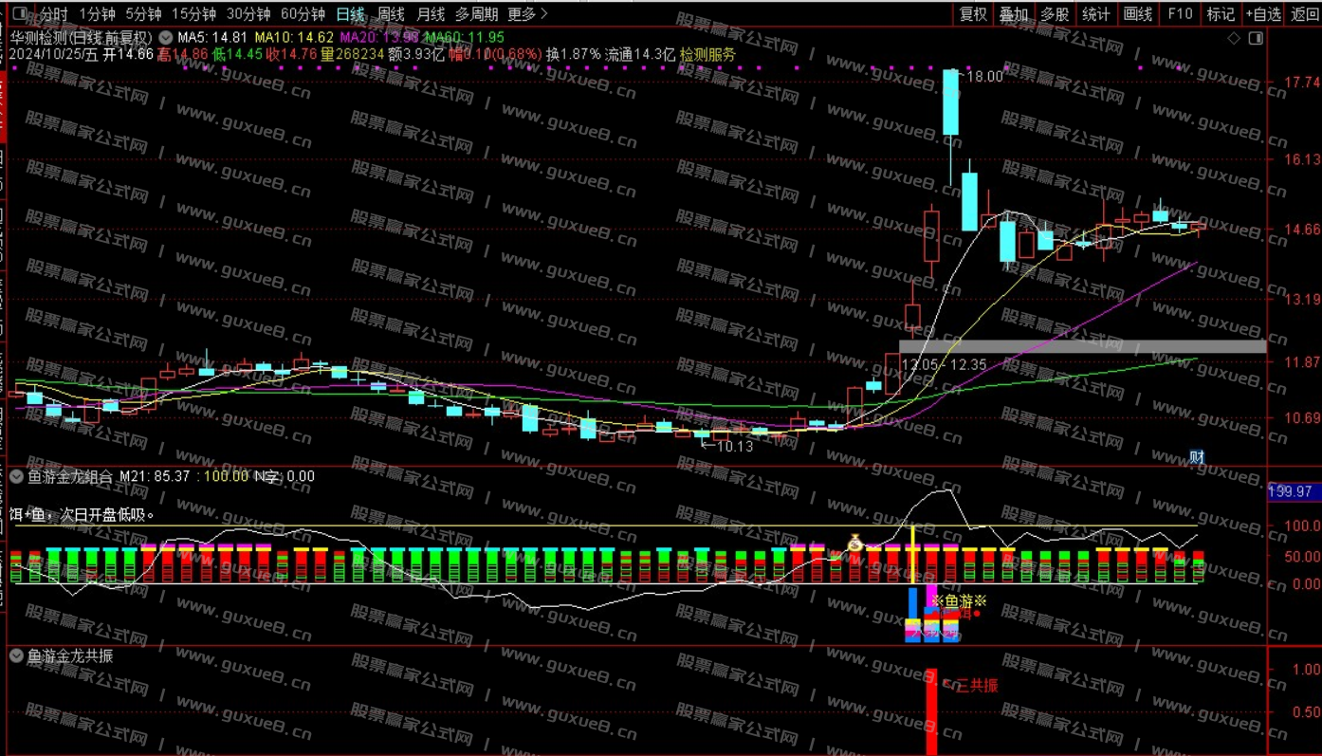Expand the 华测检测 main chart indicator dropdown
The width and height of the screenshot is (1322, 756).
[166, 38]
